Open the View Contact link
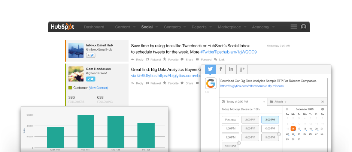This screenshot has height=152, width=352. [98, 88]
